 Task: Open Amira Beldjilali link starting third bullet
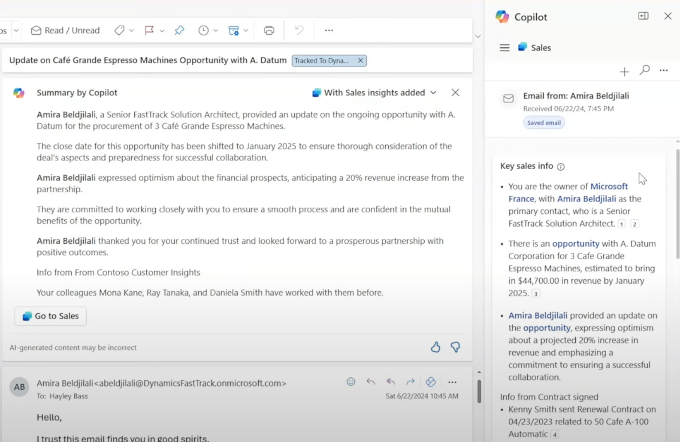pos(538,316)
